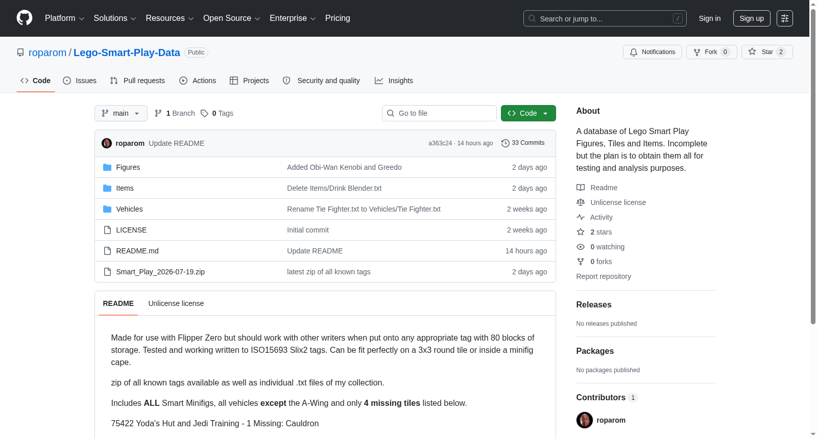This screenshot has width=817, height=439.
Task: Expand the green Code download dropdown
Action: pyautogui.click(x=528, y=113)
